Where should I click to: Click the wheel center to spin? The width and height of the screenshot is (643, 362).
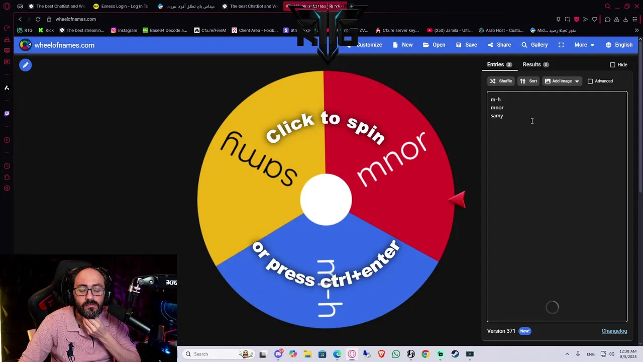[x=326, y=200]
